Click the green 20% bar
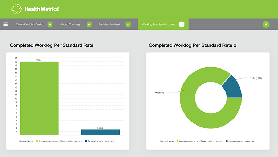The height and width of the screenshot is (157, 278). [x=39, y=98]
